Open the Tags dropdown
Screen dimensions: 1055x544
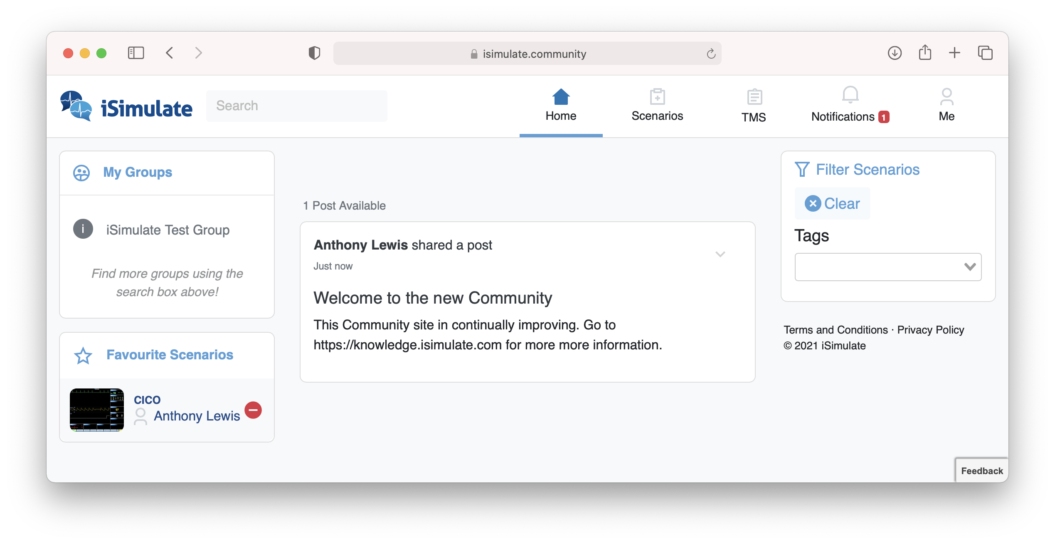tap(888, 267)
